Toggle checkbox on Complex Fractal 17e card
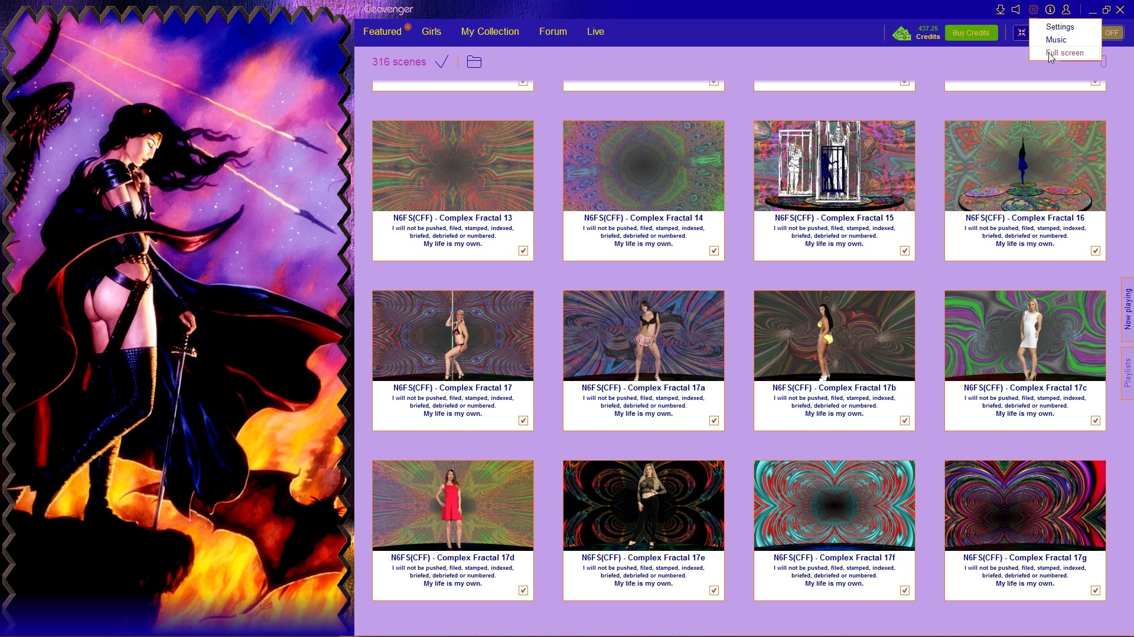The image size is (1134, 637). (714, 590)
